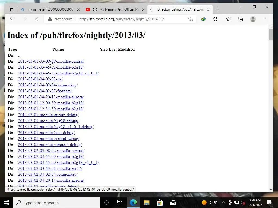Open the Mail app from taskbar
Image resolution: width=278 pixels, height=208 pixels.
click(x=173, y=203)
